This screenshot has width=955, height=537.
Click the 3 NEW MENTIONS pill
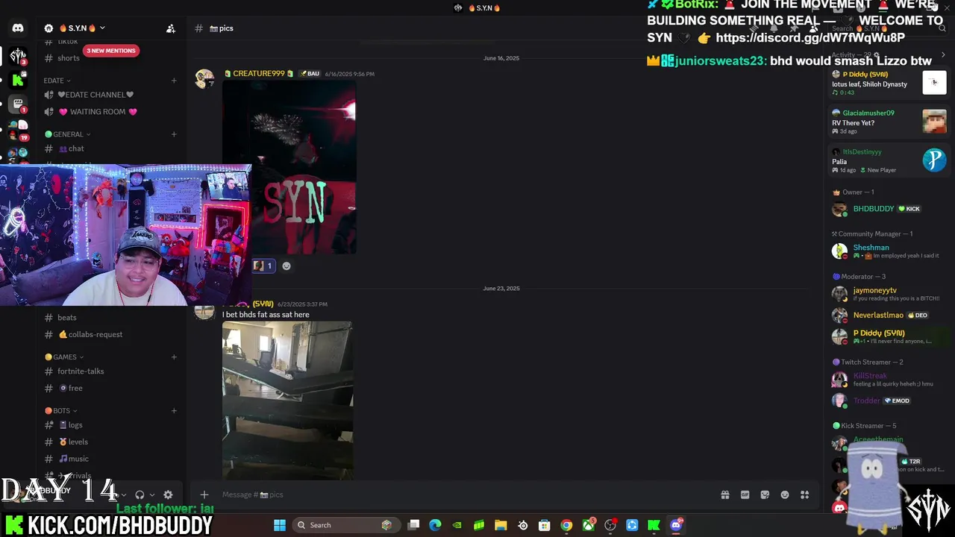(x=110, y=51)
